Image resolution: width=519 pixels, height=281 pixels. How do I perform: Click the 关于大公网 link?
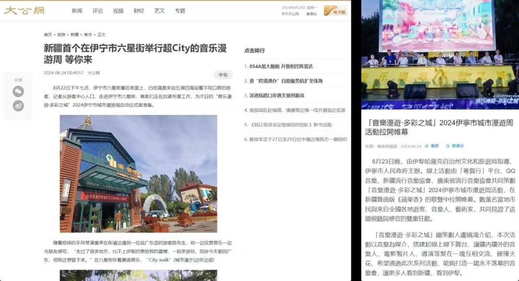(x=290, y=14)
